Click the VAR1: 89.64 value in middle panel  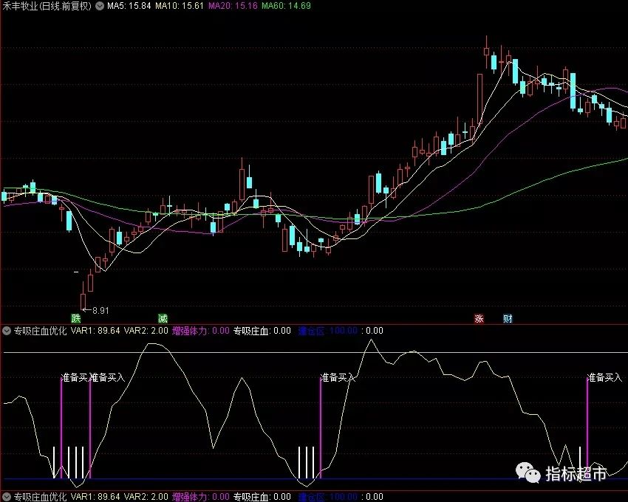pos(95,331)
